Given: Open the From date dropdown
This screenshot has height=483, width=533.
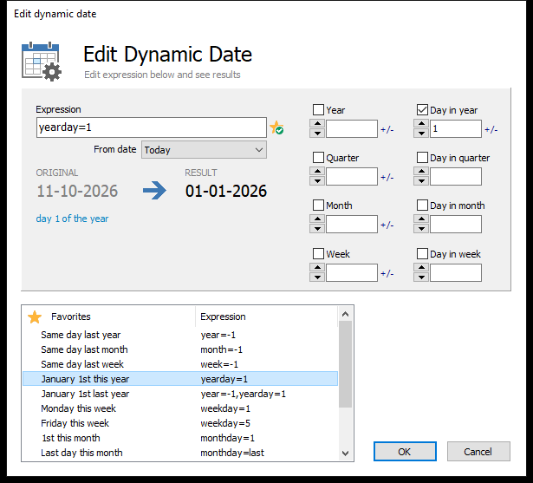Looking at the screenshot, I should tap(204, 150).
